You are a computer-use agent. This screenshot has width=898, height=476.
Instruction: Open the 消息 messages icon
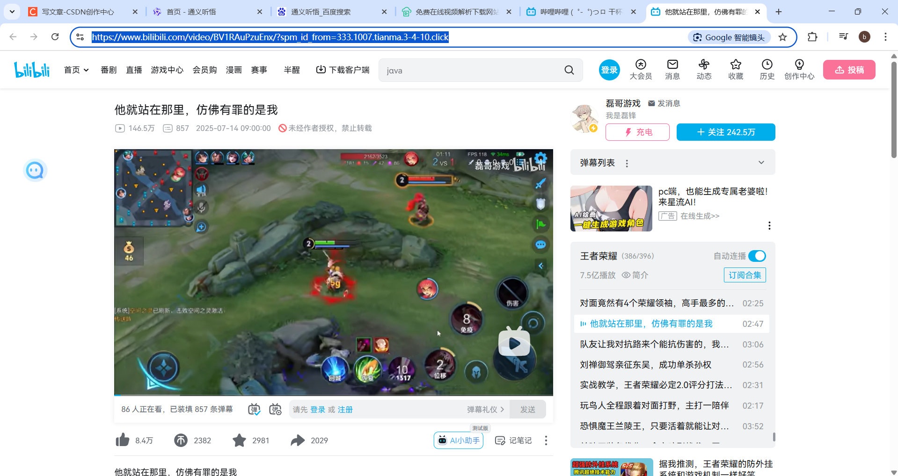(x=672, y=70)
